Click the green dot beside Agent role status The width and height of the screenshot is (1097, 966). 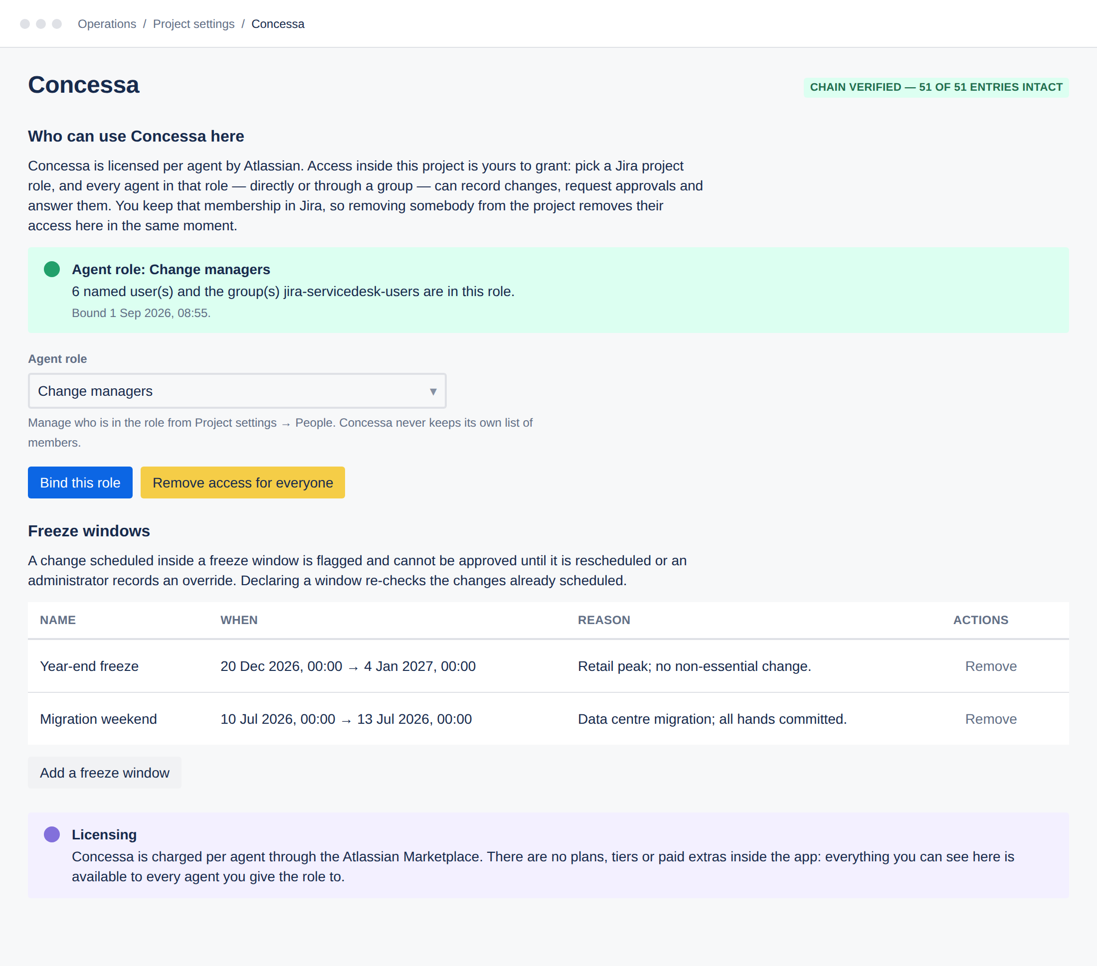click(51, 269)
